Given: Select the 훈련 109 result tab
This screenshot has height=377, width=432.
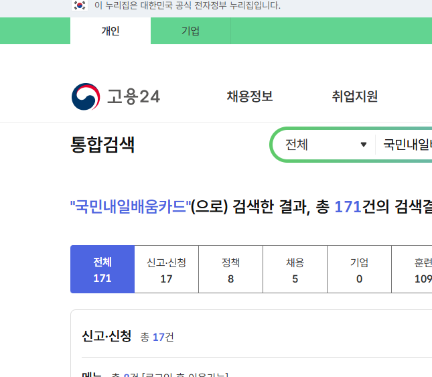Looking at the screenshot, I should click(x=412, y=269).
